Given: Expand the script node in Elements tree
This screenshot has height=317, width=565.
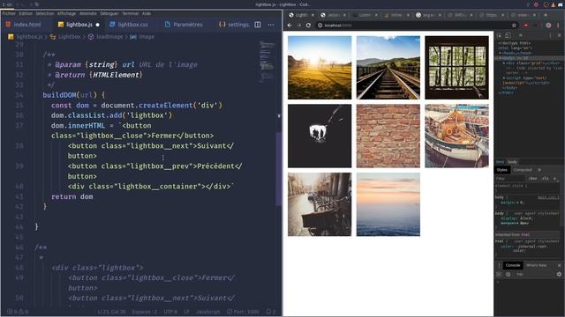Looking at the screenshot, I should pos(504,77).
